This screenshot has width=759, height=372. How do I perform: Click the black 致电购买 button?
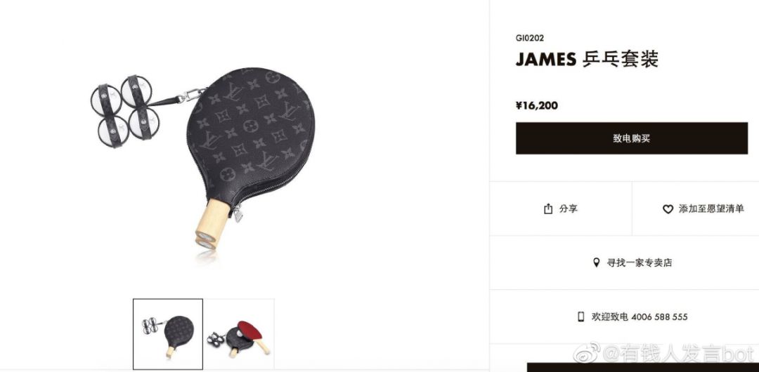632,138
